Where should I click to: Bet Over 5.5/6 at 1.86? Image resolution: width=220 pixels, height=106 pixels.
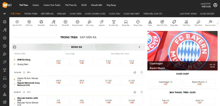(x=108, y=102)
